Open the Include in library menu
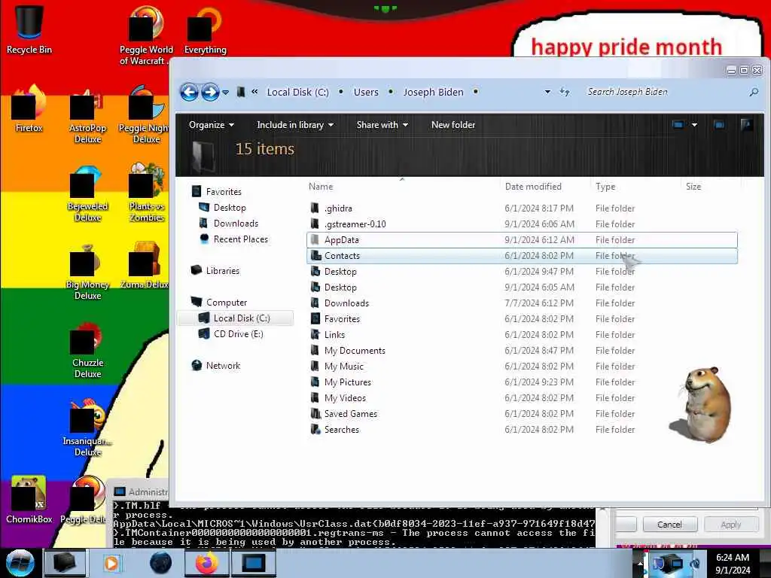Image resolution: width=771 pixels, height=578 pixels. tap(295, 125)
